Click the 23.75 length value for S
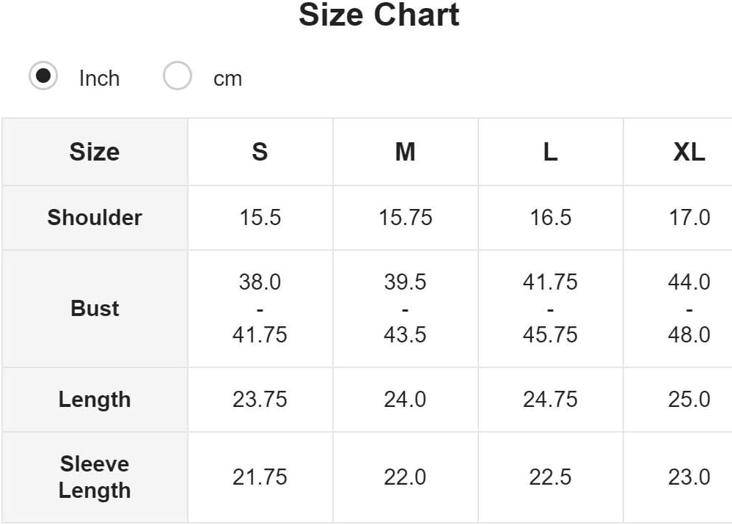Screen dimensions: 732x525 [260, 400]
